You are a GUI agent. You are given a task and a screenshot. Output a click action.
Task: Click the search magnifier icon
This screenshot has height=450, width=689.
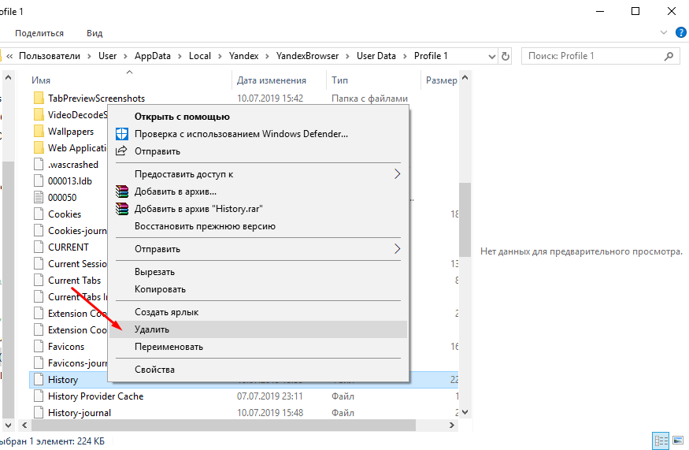(669, 56)
